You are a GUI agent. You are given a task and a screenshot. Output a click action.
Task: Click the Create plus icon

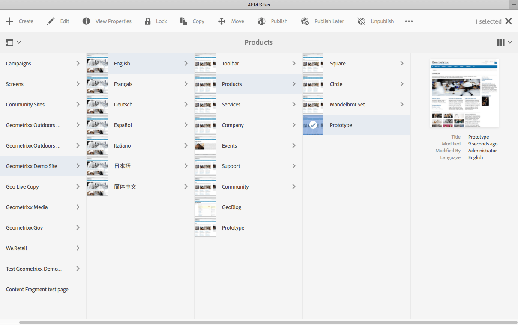[9, 21]
